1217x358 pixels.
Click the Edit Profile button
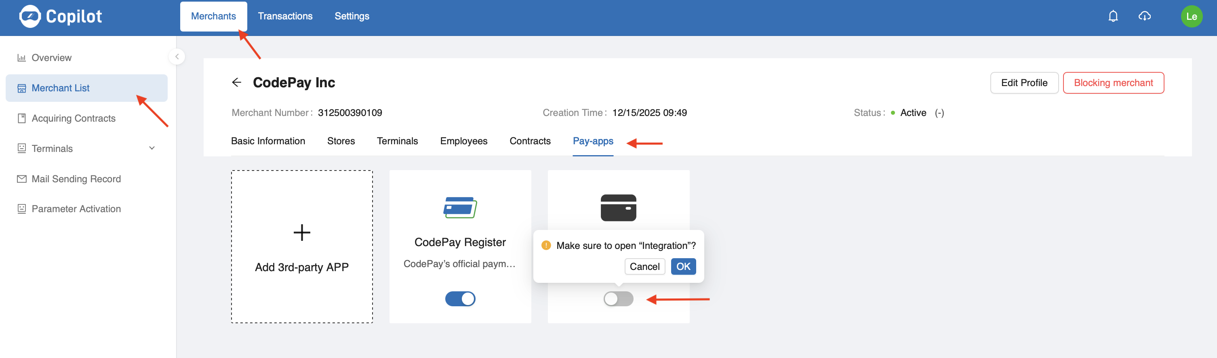pos(1024,83)
